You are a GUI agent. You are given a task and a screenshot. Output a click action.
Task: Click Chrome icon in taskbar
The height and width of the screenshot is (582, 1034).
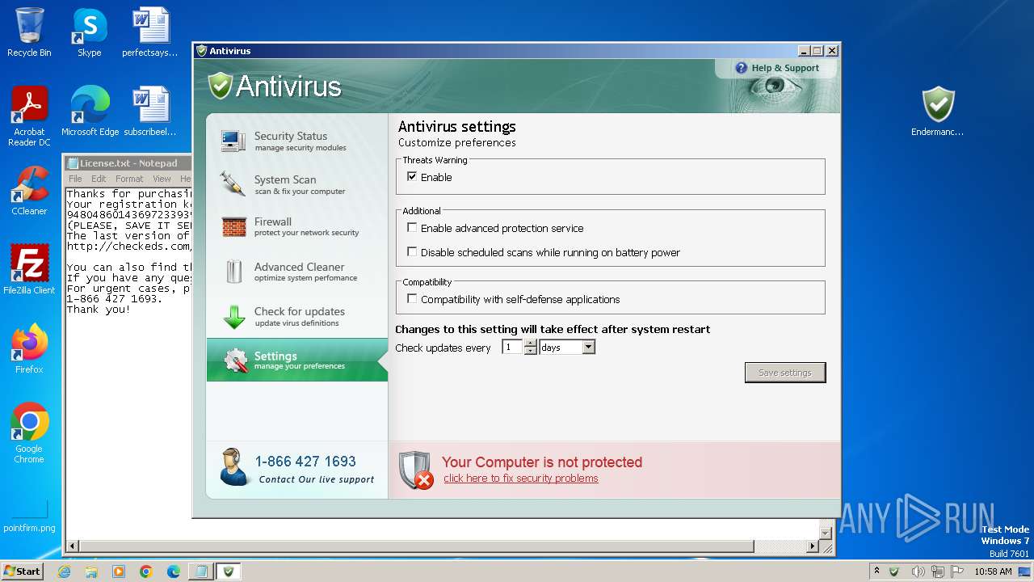[x=146, y=571]
